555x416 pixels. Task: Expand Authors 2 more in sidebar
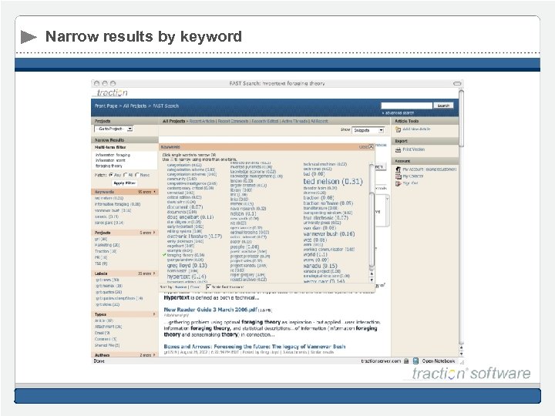click(x=147, y=355)
